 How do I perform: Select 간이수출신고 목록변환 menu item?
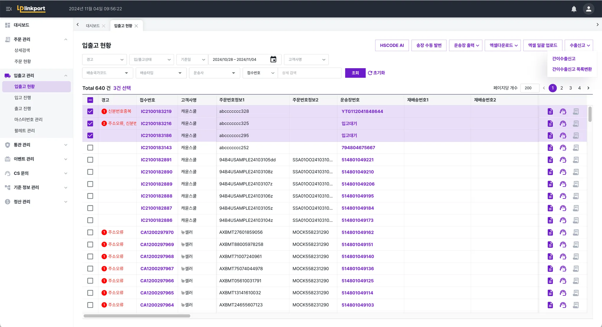(572, 69)
